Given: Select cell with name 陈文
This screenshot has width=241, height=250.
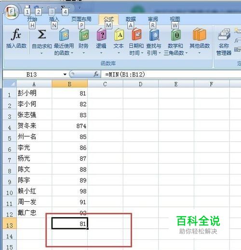Looking at the screenshot, I should [x=34, y=169].
